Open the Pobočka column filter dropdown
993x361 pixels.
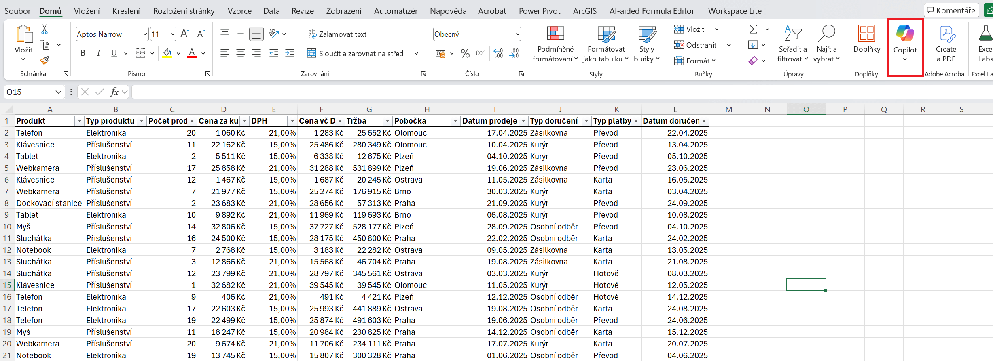click(x=455, y=121)
